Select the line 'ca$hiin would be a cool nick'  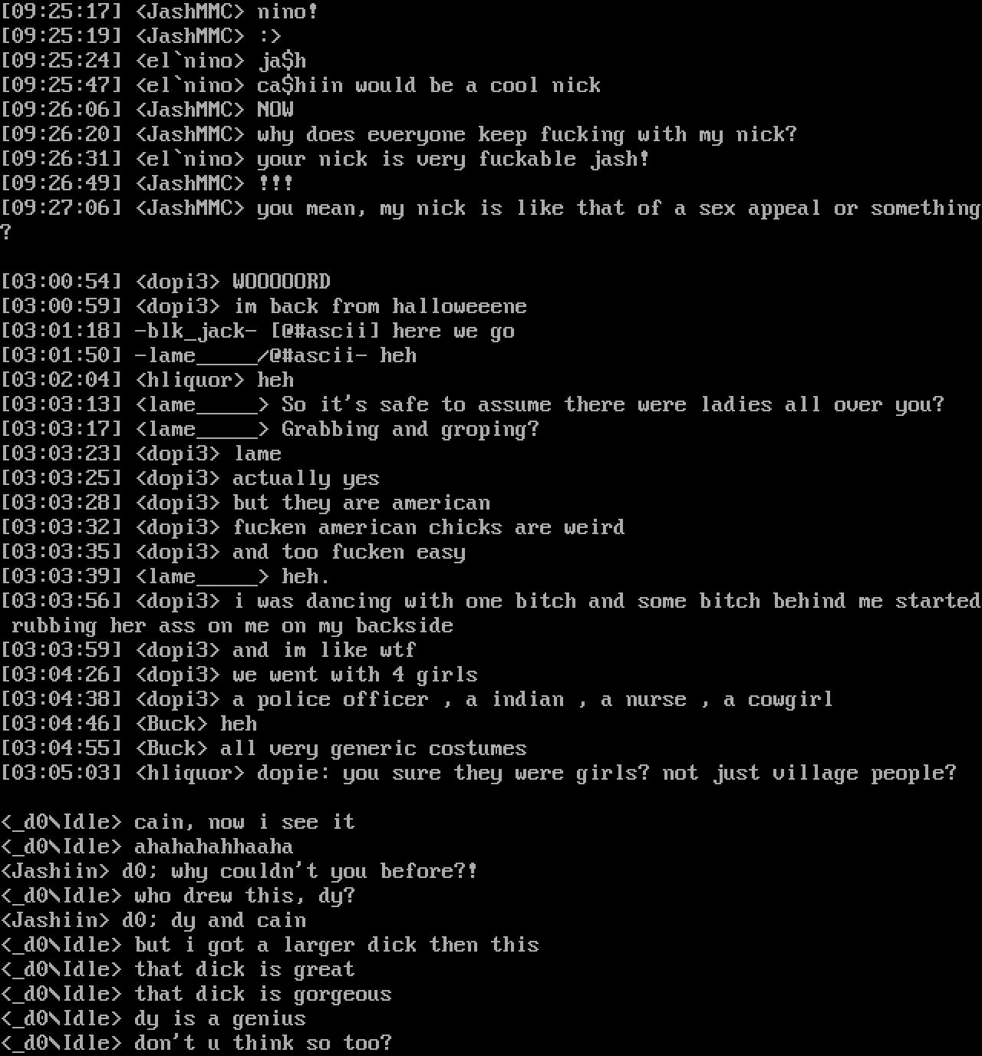tap(429, 85)
